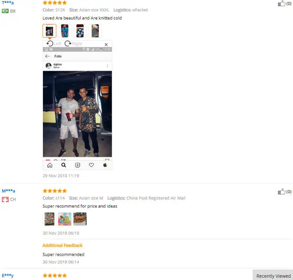Click the enlarged photo of two men

click(x=77, y=114)
